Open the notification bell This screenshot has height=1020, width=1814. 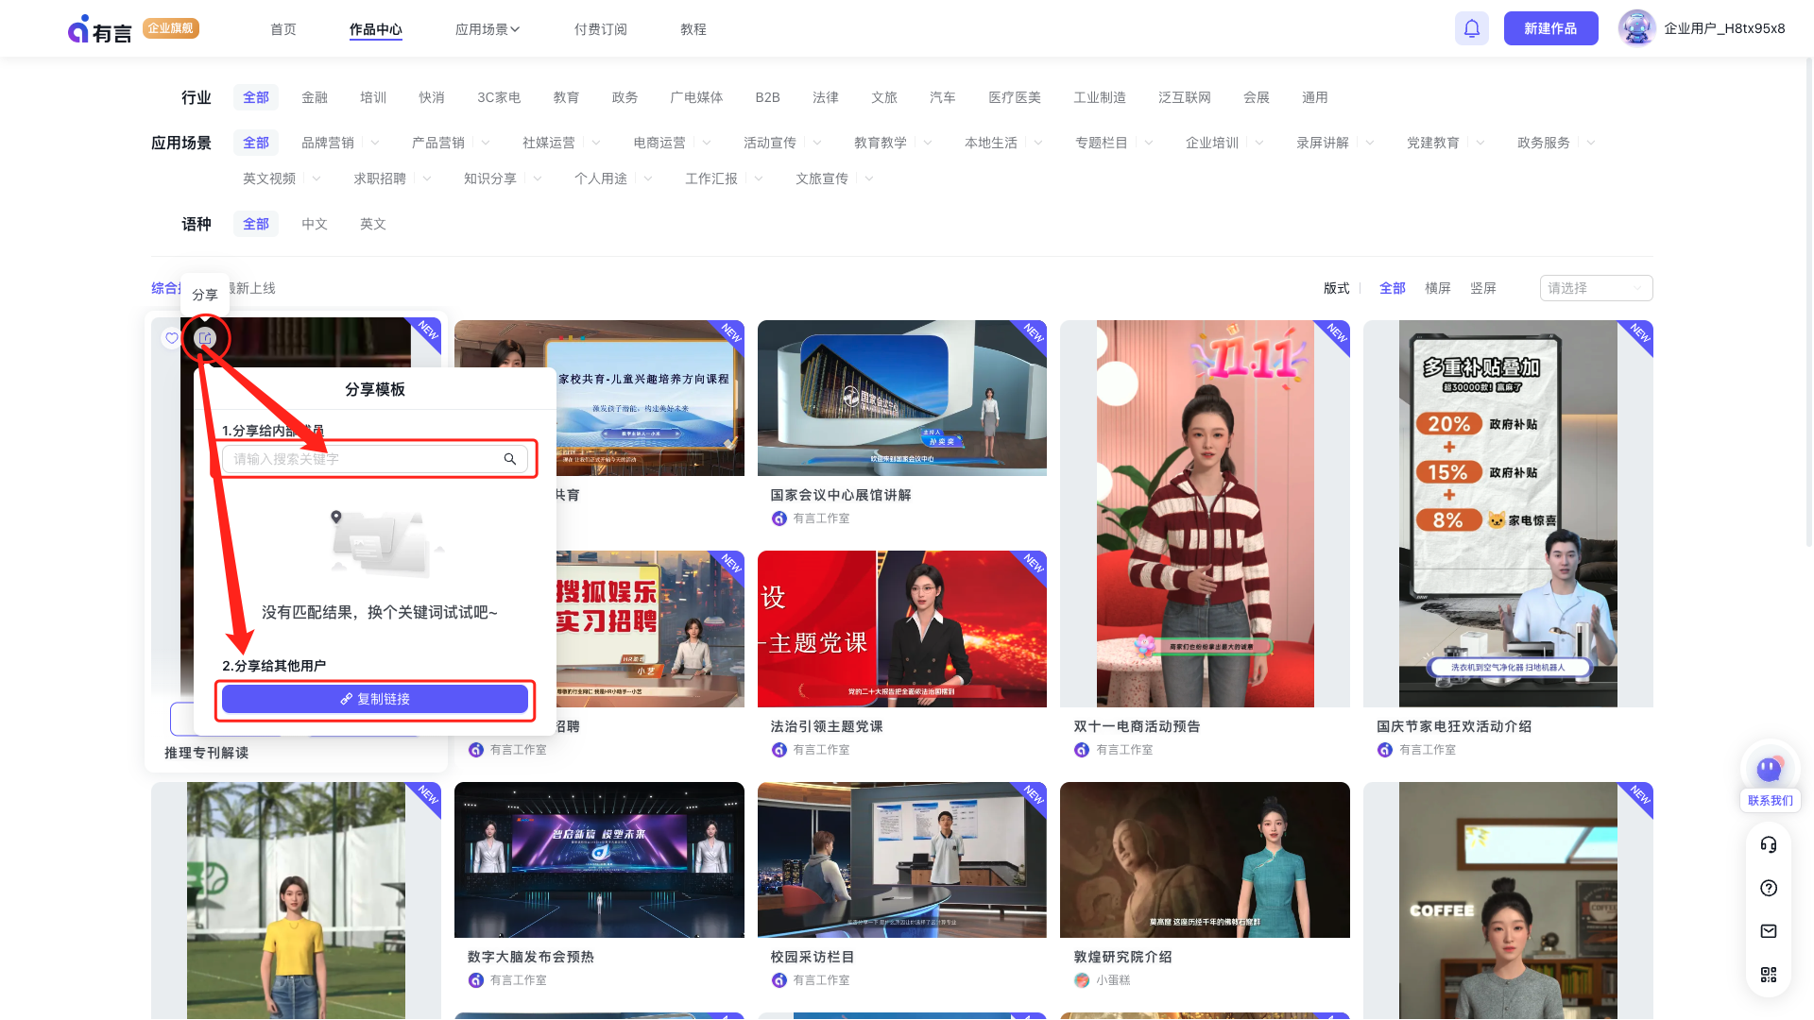(x=1471, y=28)
